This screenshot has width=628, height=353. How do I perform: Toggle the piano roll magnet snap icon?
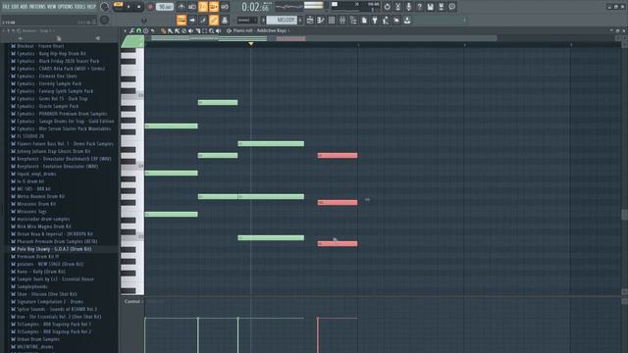(x=138, y=30)
